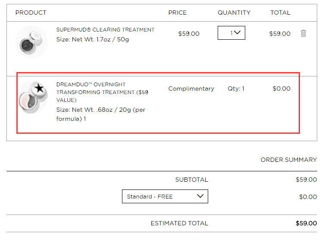Screen dimensions: 325x243
Task: Click the SUBTOTAL label
Action: [x=191, y=180]
